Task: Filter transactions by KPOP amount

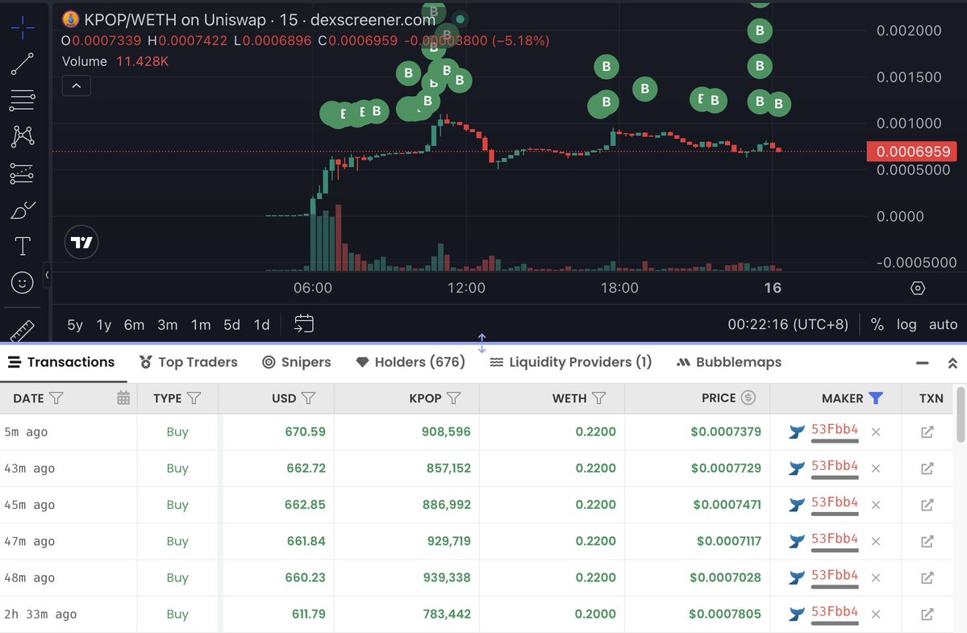Action: tap(454, 398)
